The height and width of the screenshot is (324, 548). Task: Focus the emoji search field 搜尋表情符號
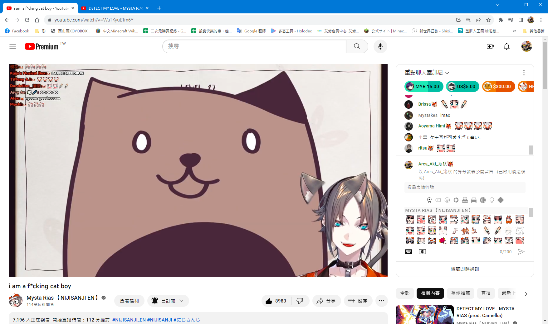465,187
